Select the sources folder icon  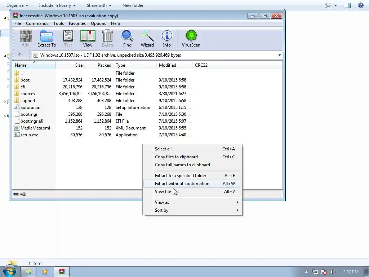[x=17, y=93]
